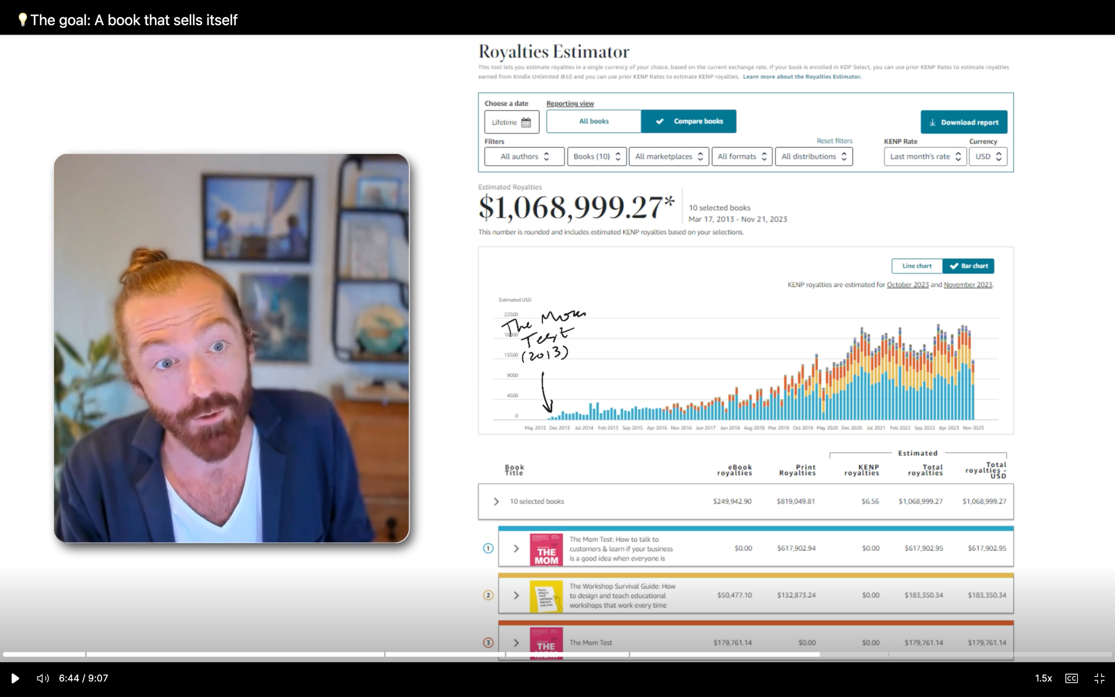Open the All marketplaces dropdown

669,157
